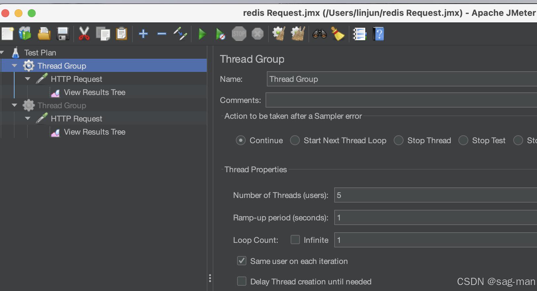Select the Stop Thread radio button

(x=399, y=140)
